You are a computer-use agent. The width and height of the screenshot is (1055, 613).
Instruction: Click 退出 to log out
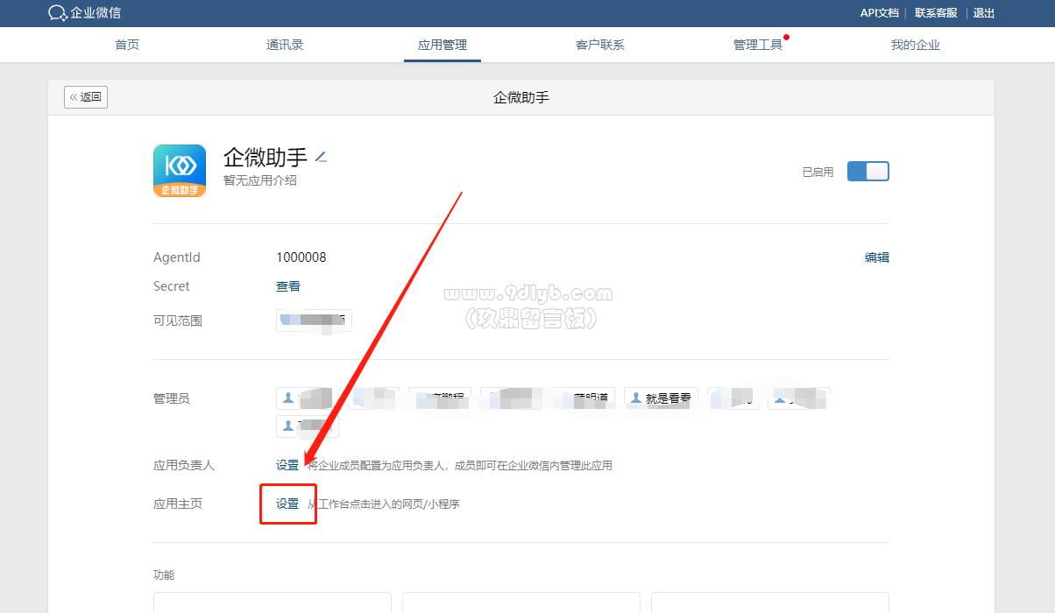(x=984, y=13)
